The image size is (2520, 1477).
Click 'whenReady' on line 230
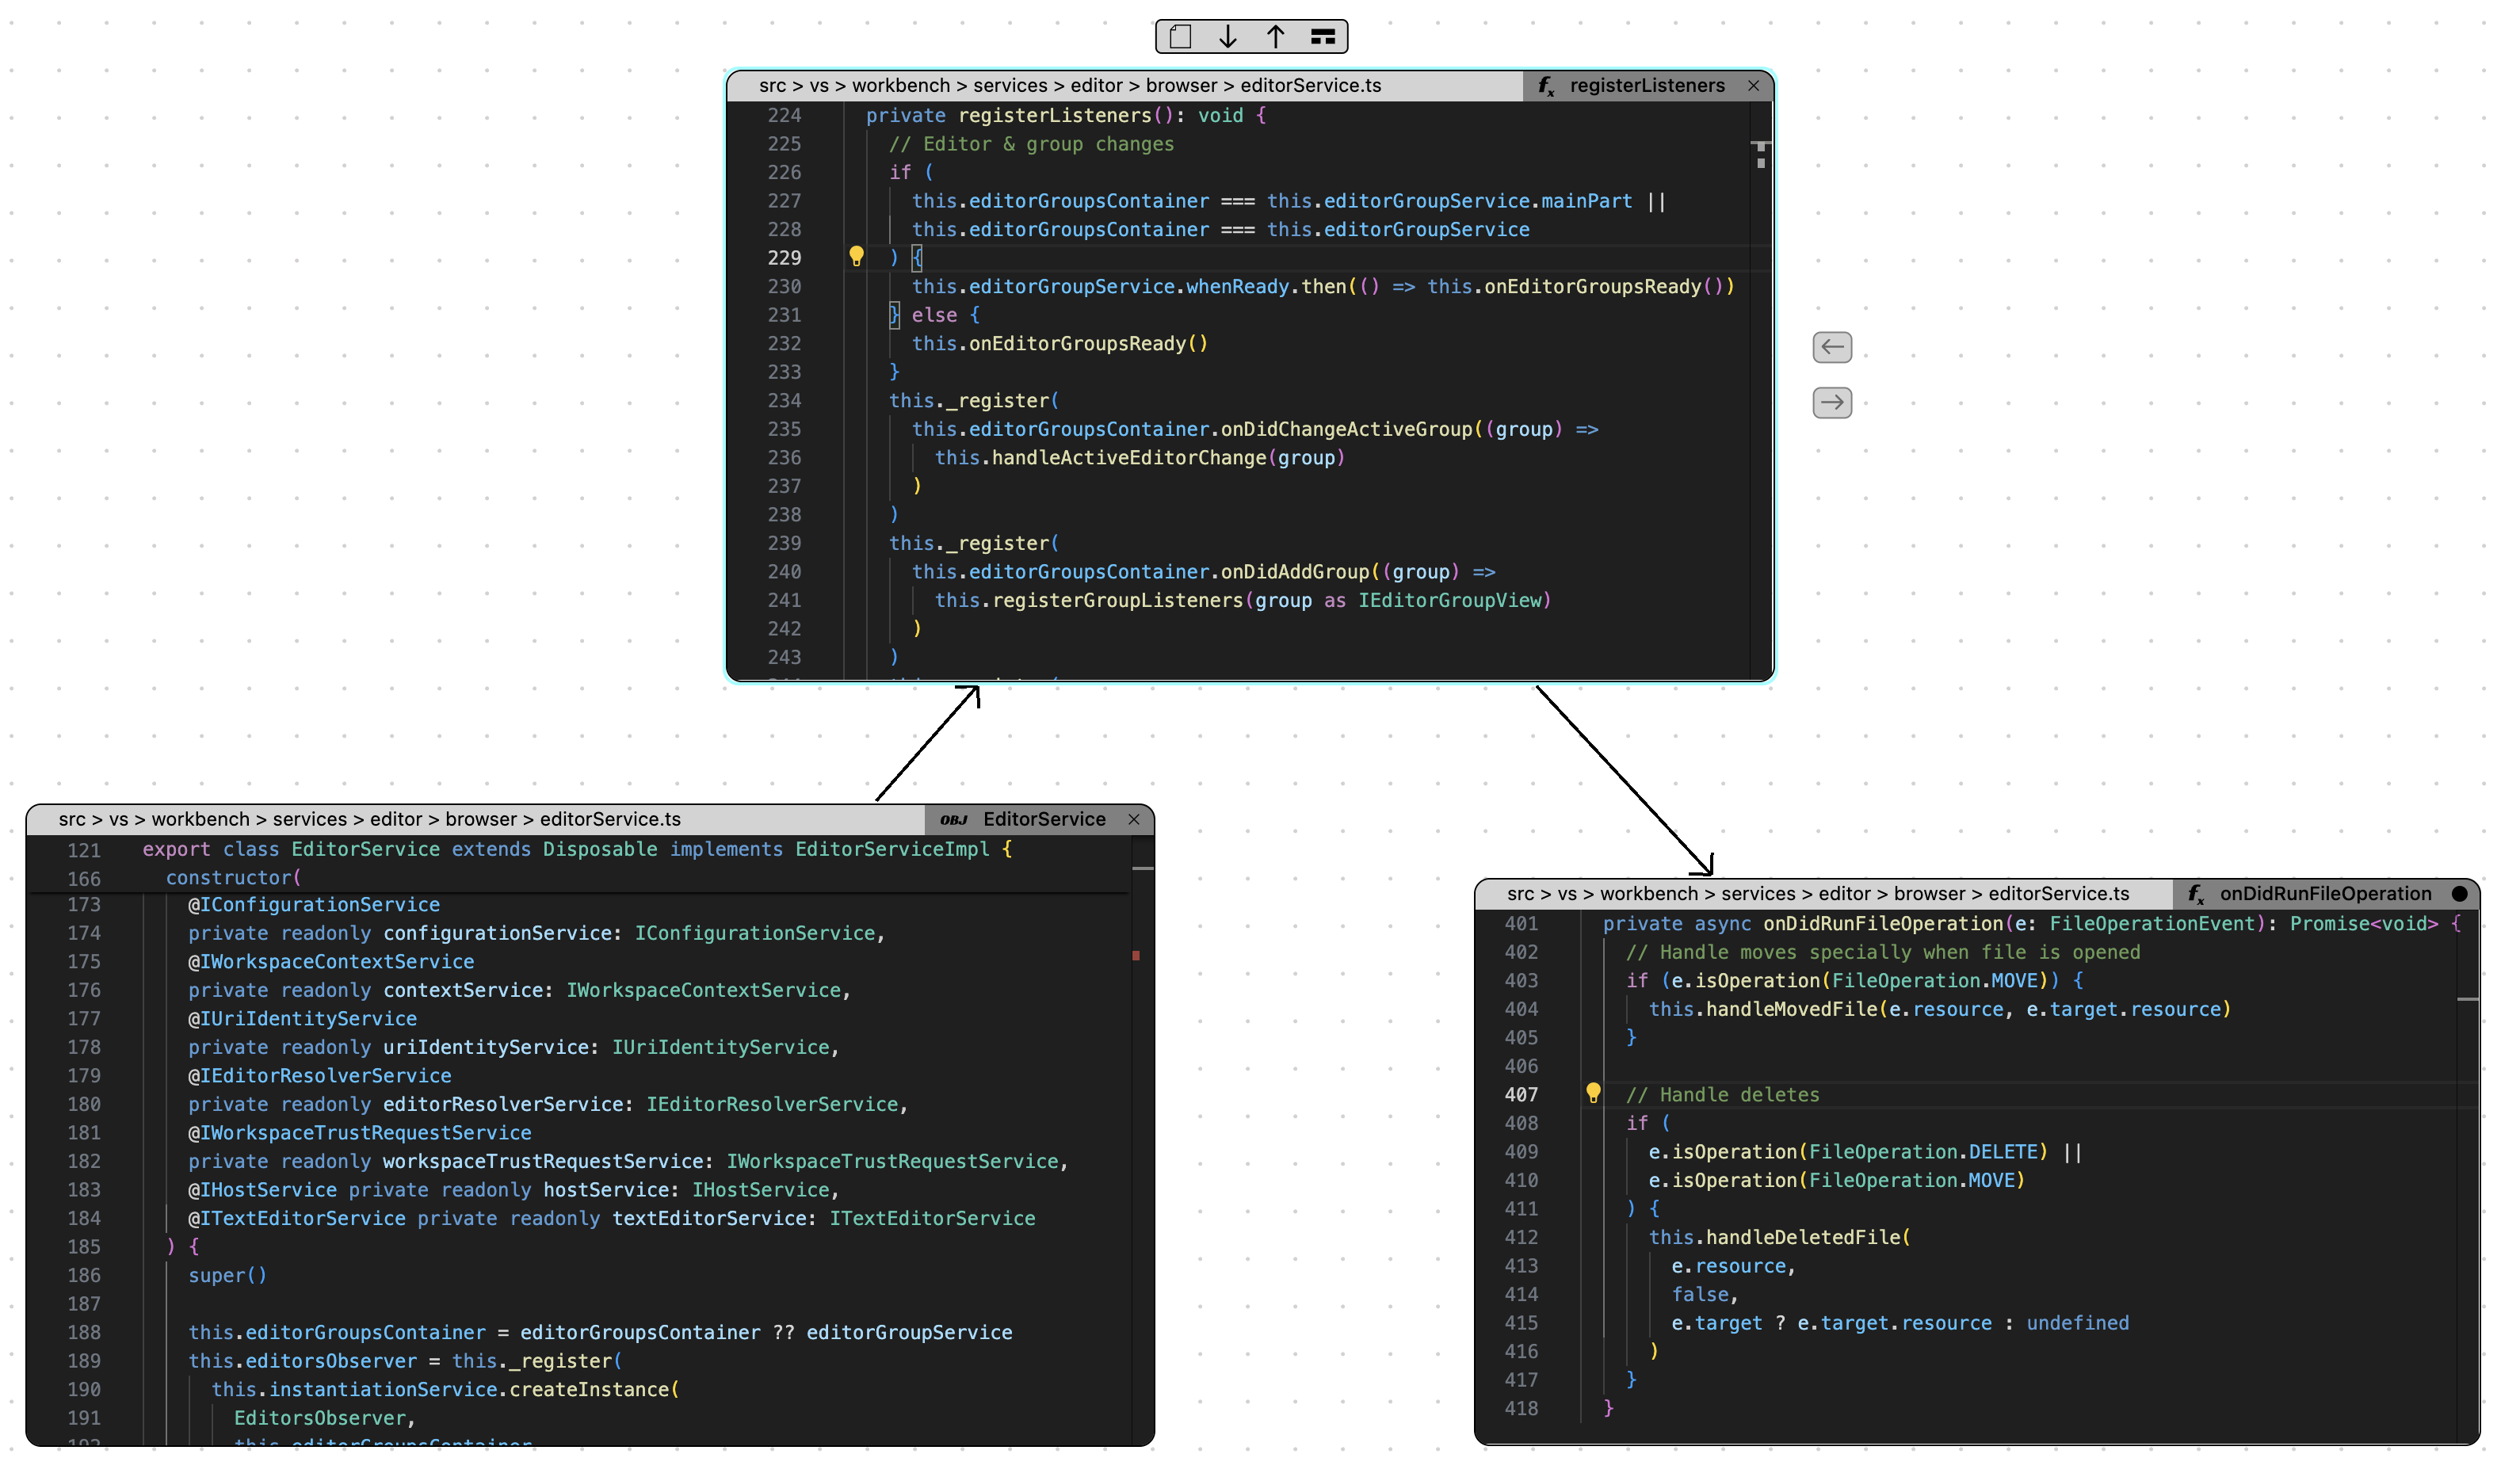point(1237,287)
